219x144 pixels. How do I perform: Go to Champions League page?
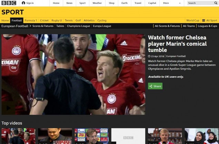point(79,26)
